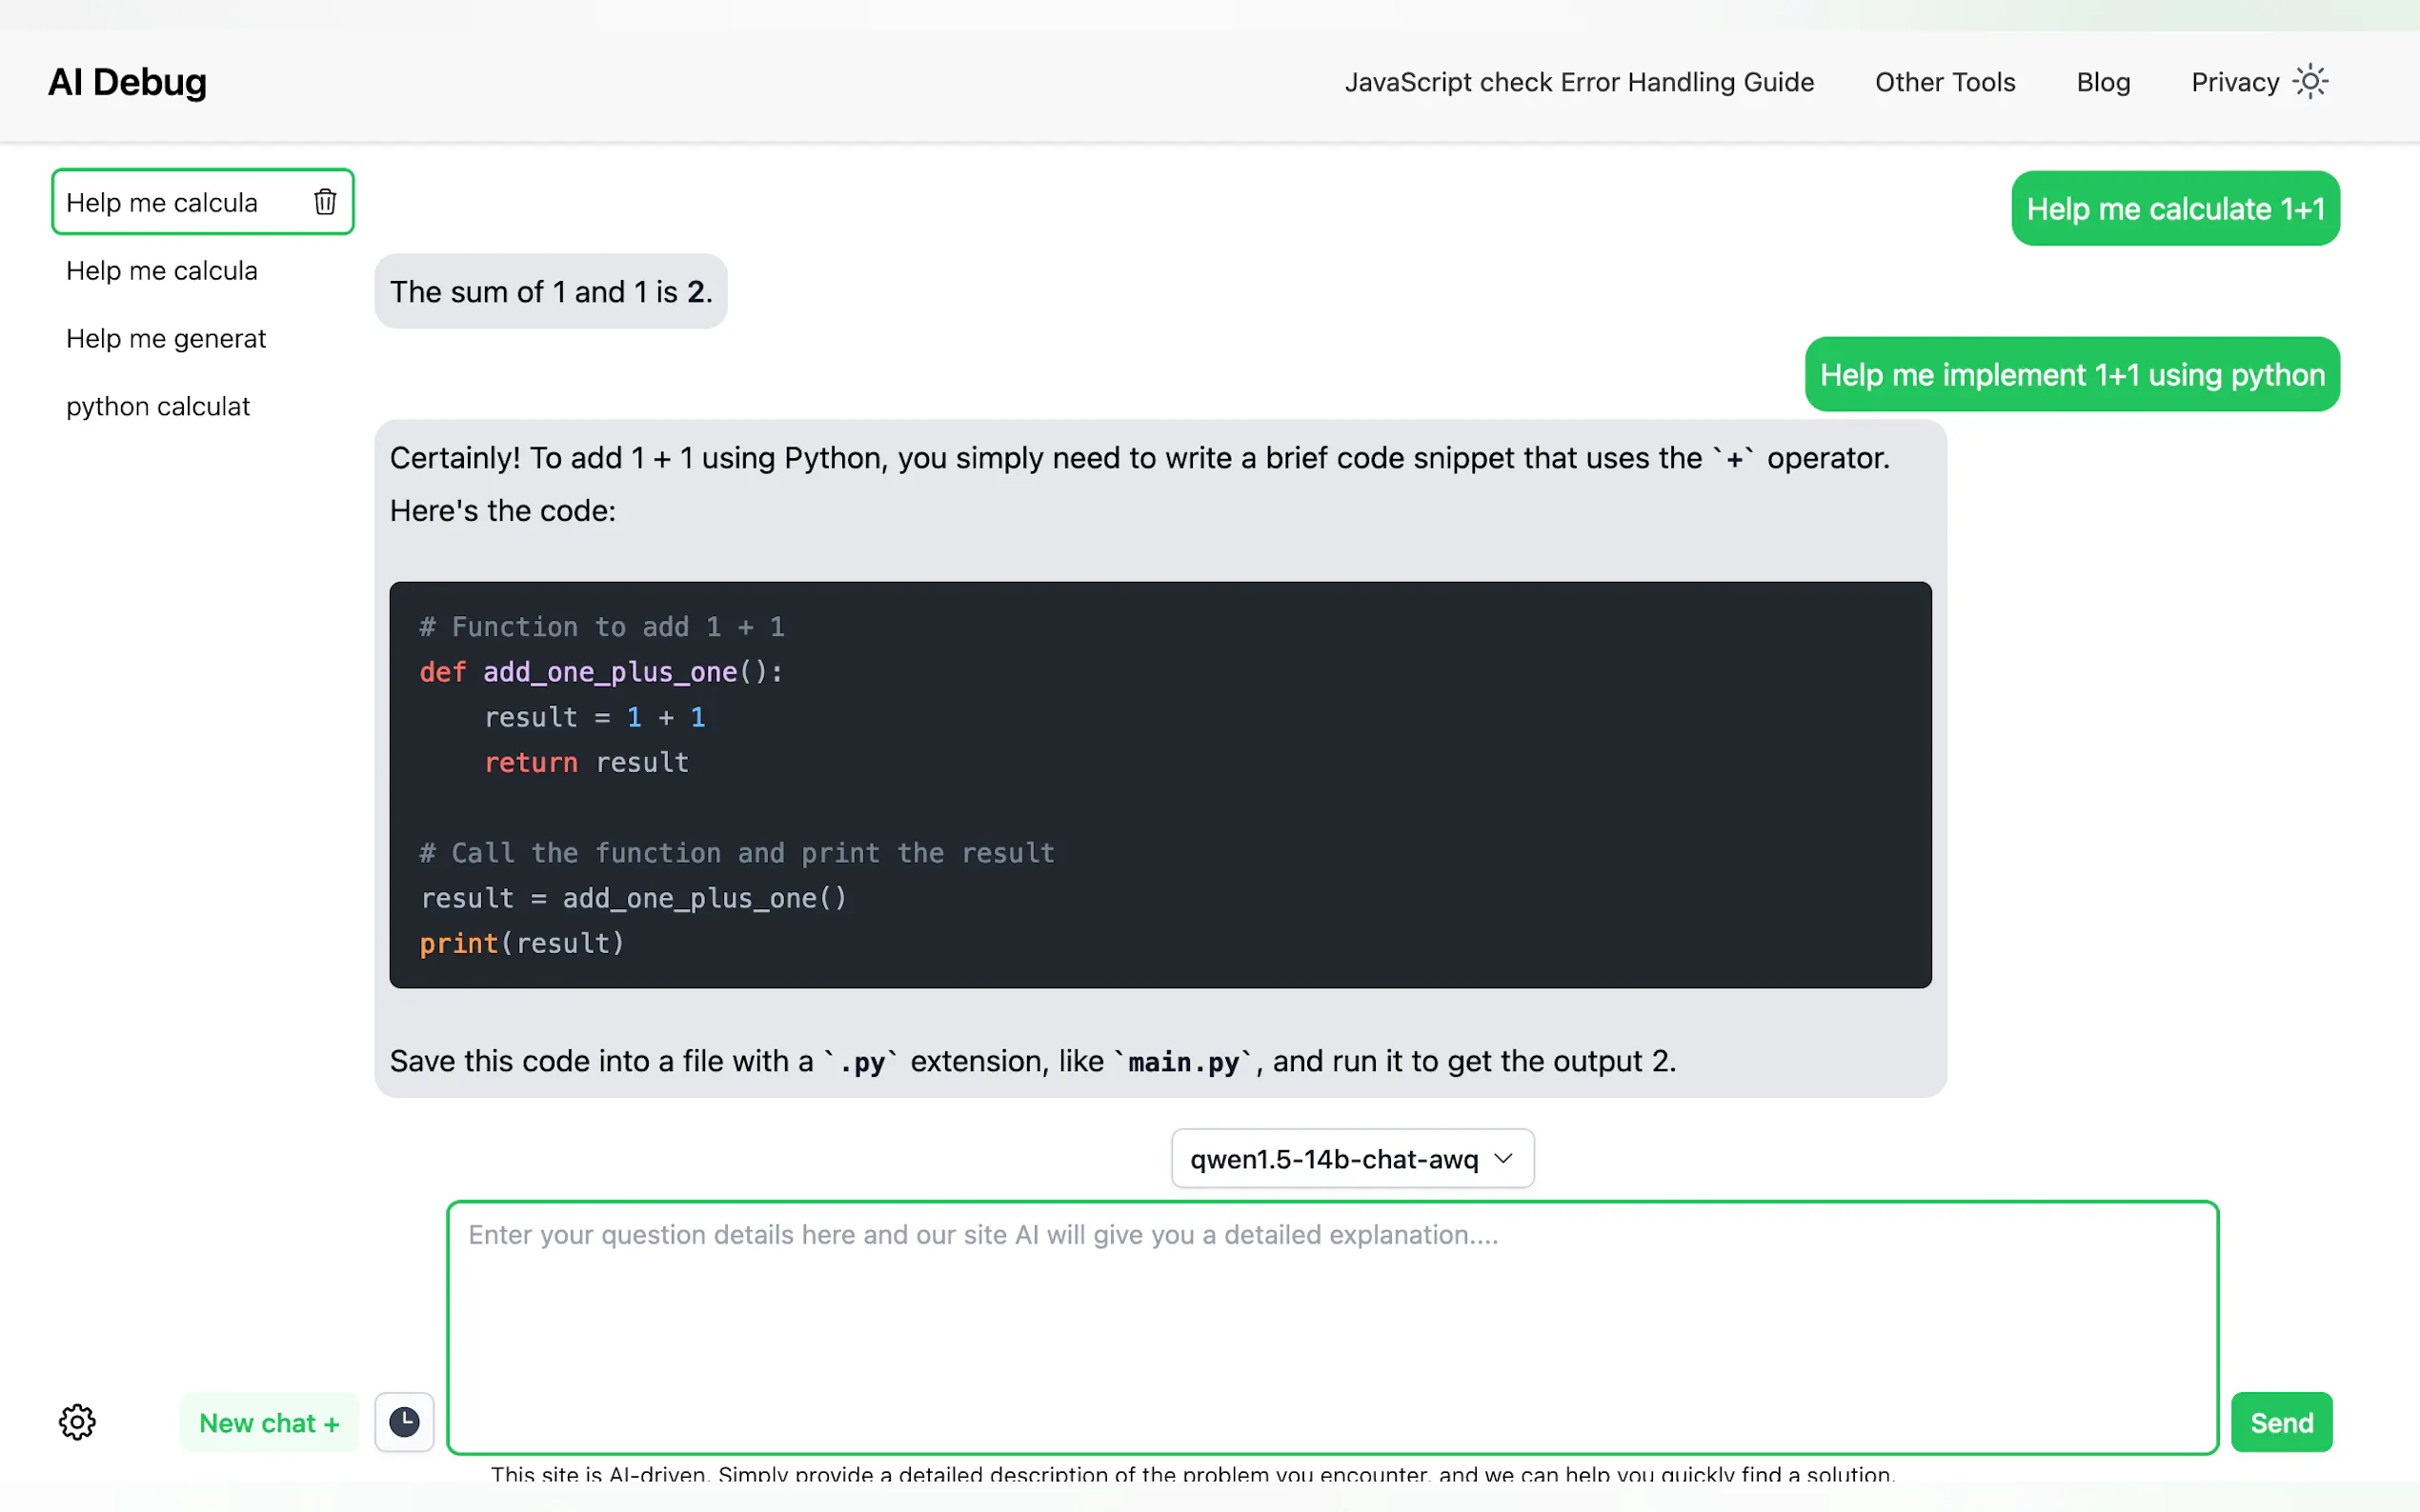The image size is (2420, 1512).
Task: Open chat history clock icon
Action: point(404,1421)
